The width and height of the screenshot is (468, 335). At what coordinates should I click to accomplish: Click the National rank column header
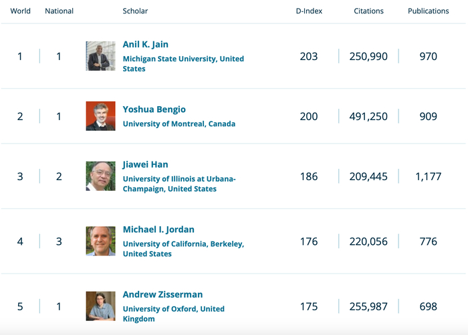(x=59, y=11)
